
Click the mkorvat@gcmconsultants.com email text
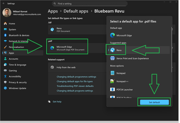27,14
